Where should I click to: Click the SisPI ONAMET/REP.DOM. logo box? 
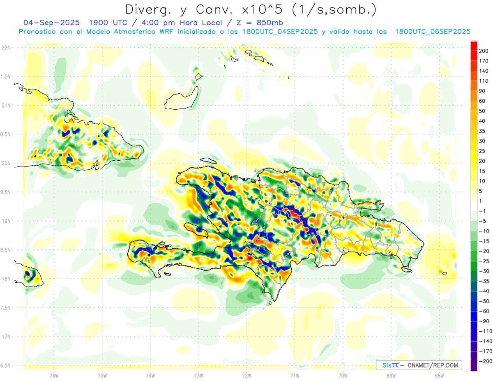[x=419, y=365]
